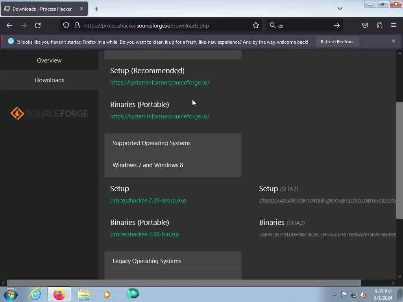
Task: Launch Internet Explorer from the taskbar
Action: [35, 294]
